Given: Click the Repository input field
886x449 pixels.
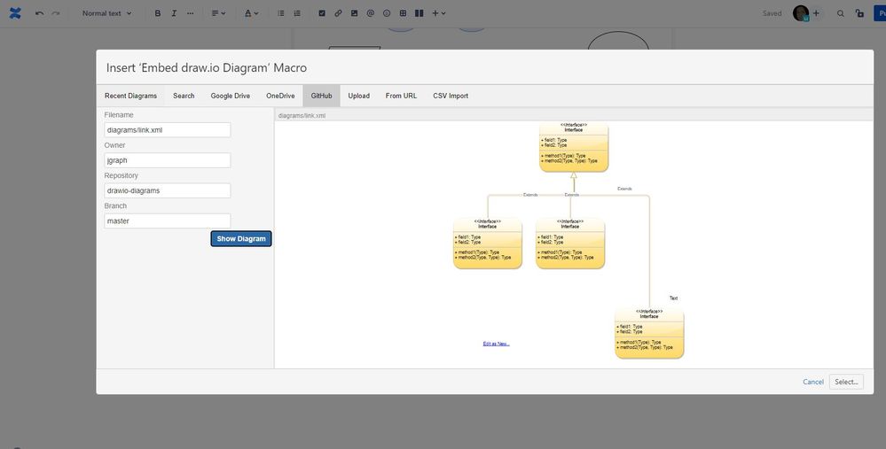Looking at the screenshot, I should 168,190.
